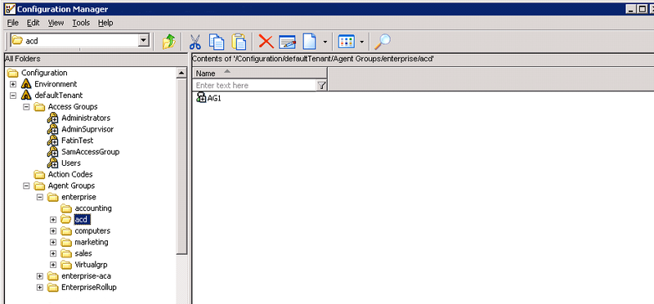Click the All Folders tree scrollbar thumb
The height and width of the screenshot is (304, 654).
coord(181,166)
